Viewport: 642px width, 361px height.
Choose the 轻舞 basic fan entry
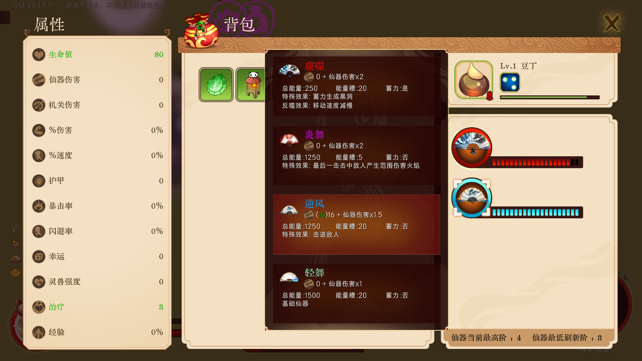tap(356, 293)
